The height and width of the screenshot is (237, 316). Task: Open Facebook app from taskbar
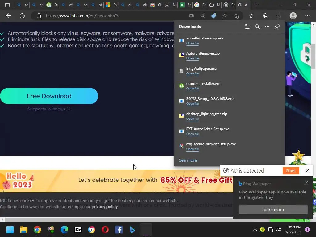(x=119, y=230)
